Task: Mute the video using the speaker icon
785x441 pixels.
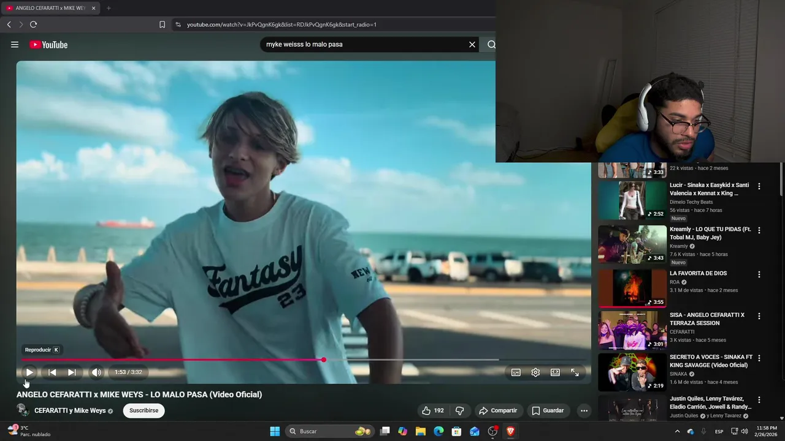Action: pyautogui.click(x=96, y=372)
